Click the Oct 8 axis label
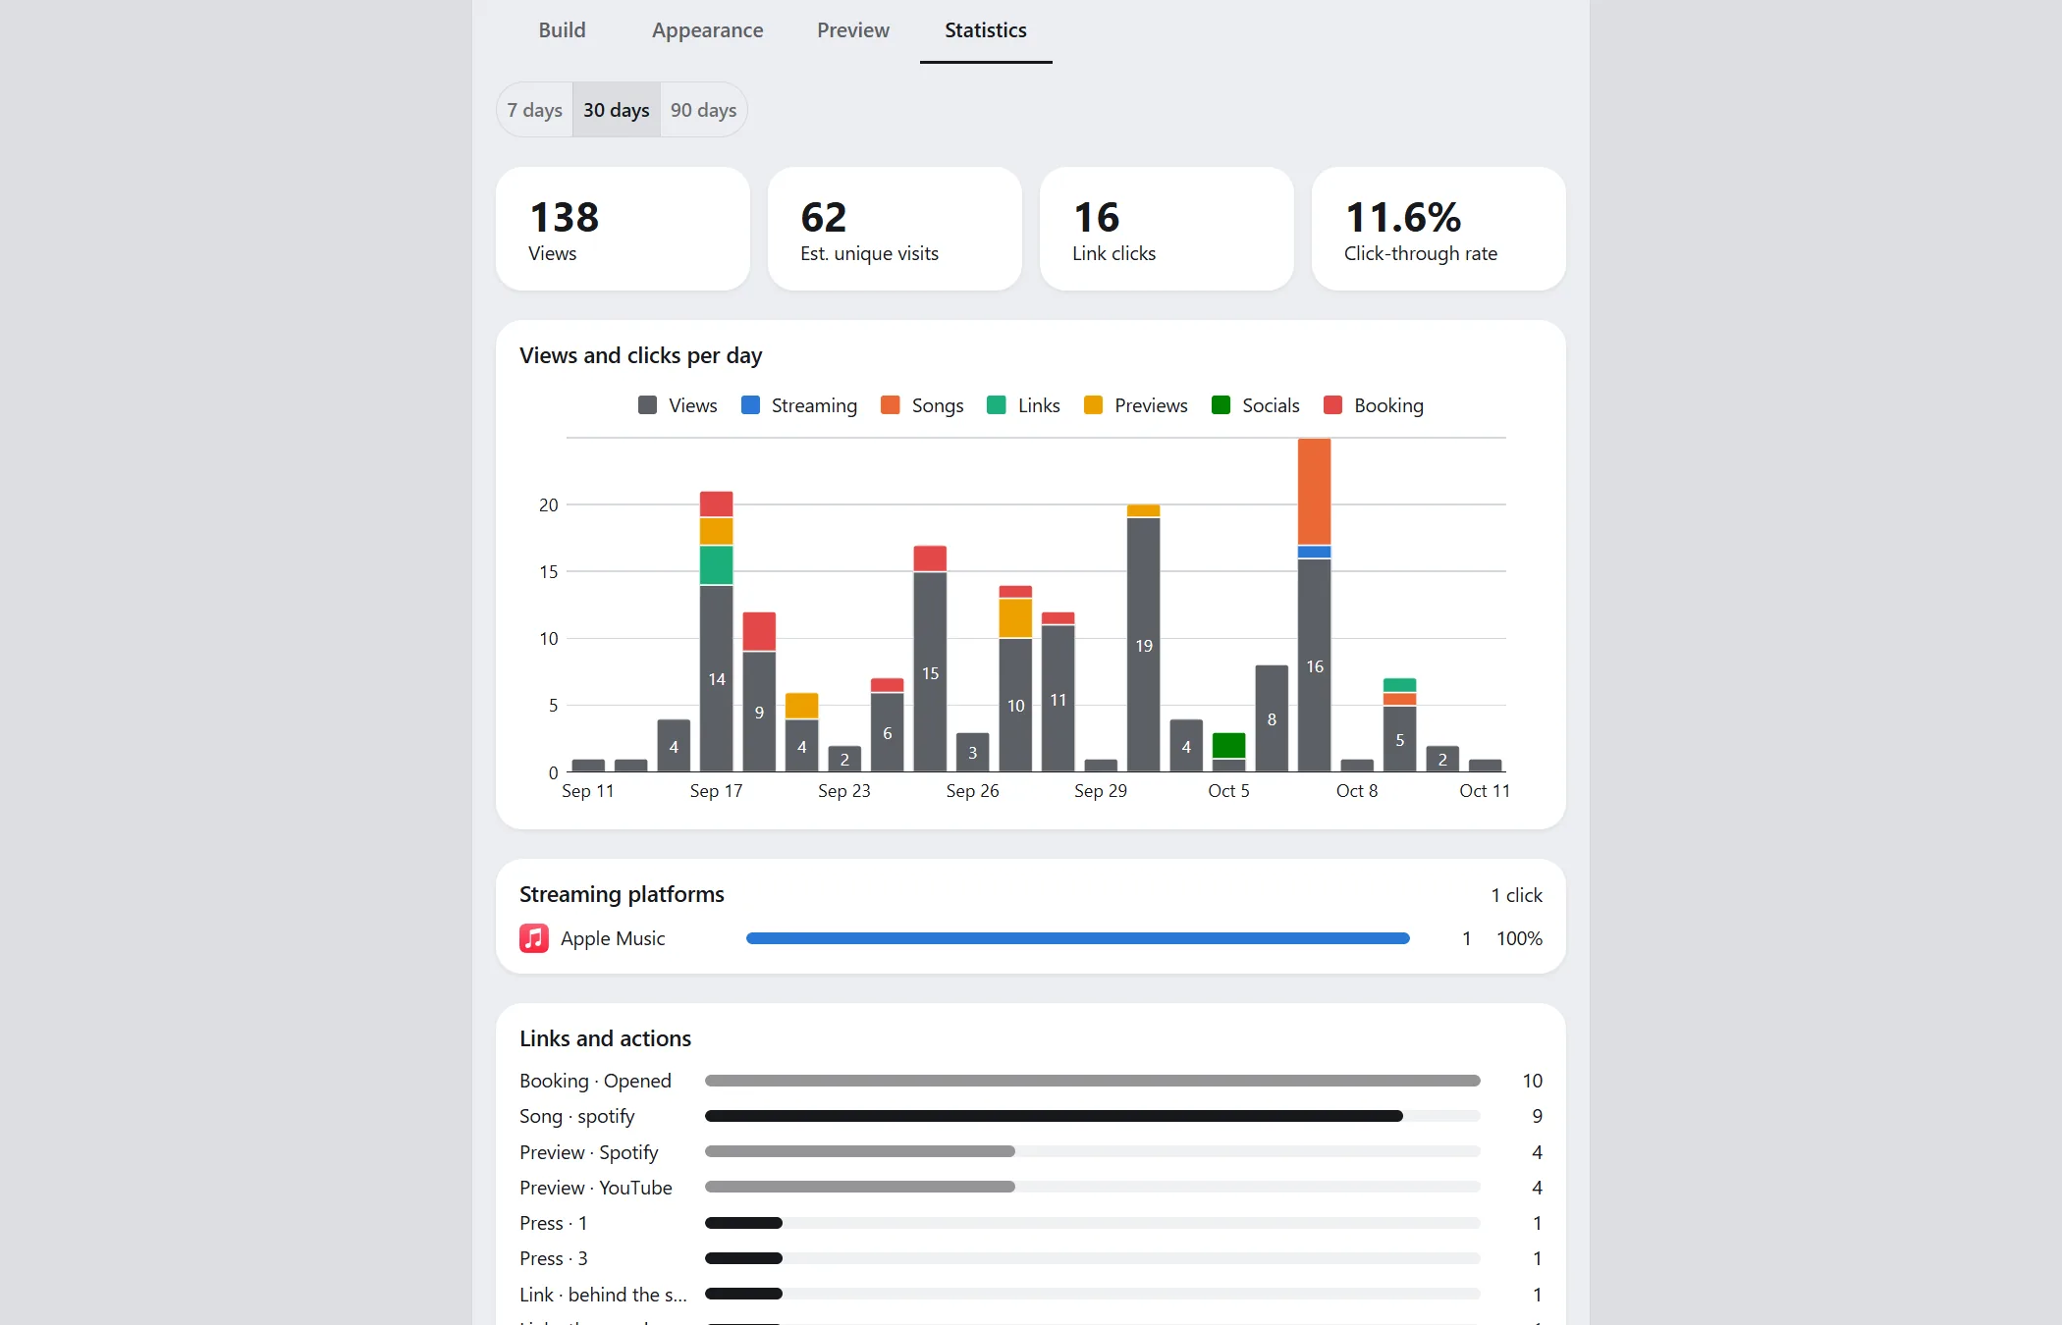 click(x=1357, y=791)
